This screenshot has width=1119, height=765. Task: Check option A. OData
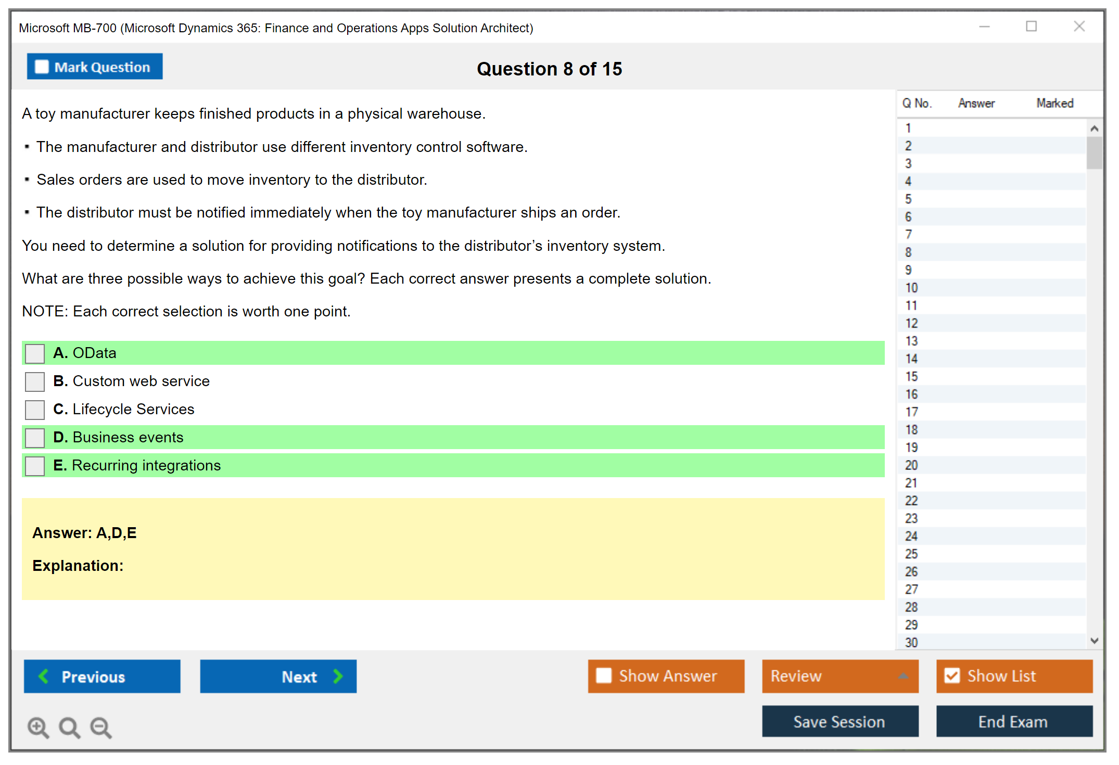(35, 353)
